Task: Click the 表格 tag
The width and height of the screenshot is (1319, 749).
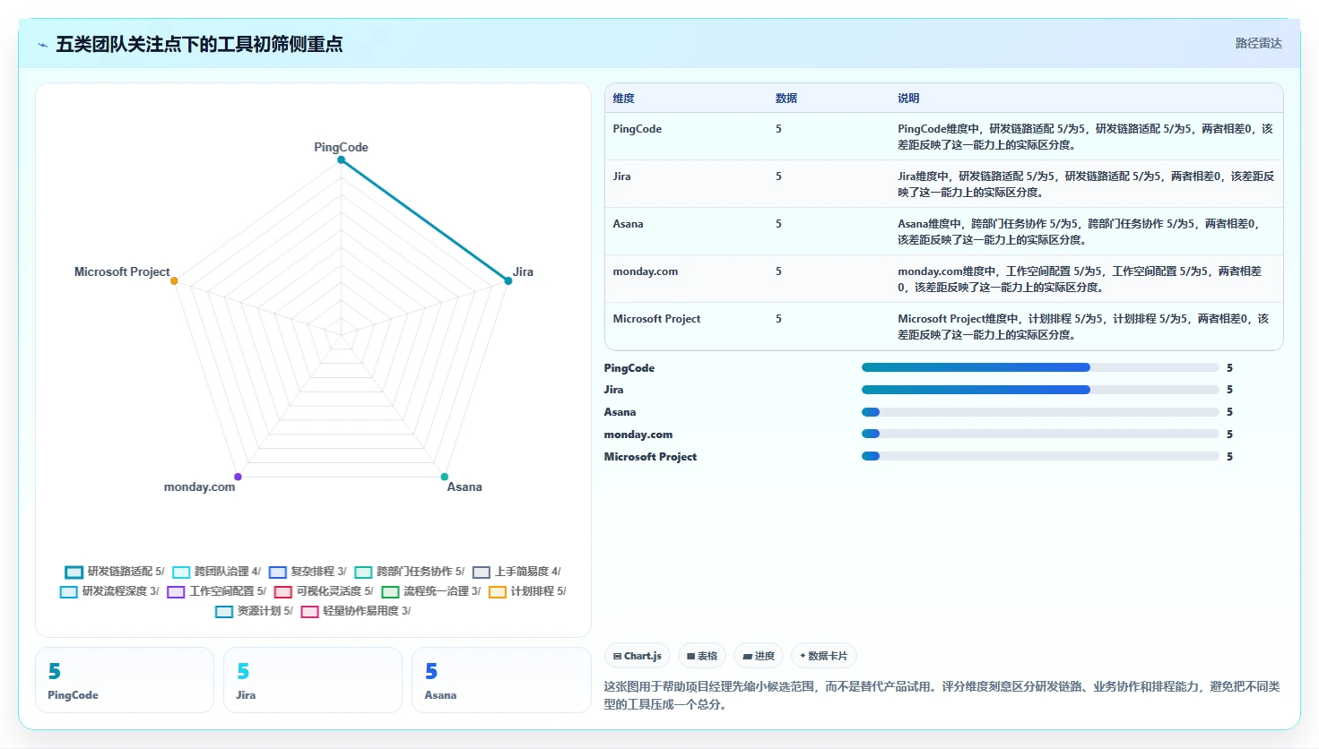Action: (x=702, y=656)
